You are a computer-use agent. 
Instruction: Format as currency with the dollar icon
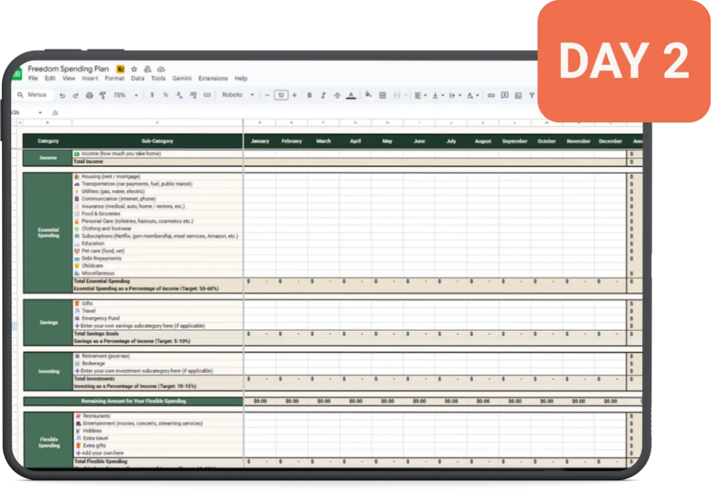pos(152,95)
